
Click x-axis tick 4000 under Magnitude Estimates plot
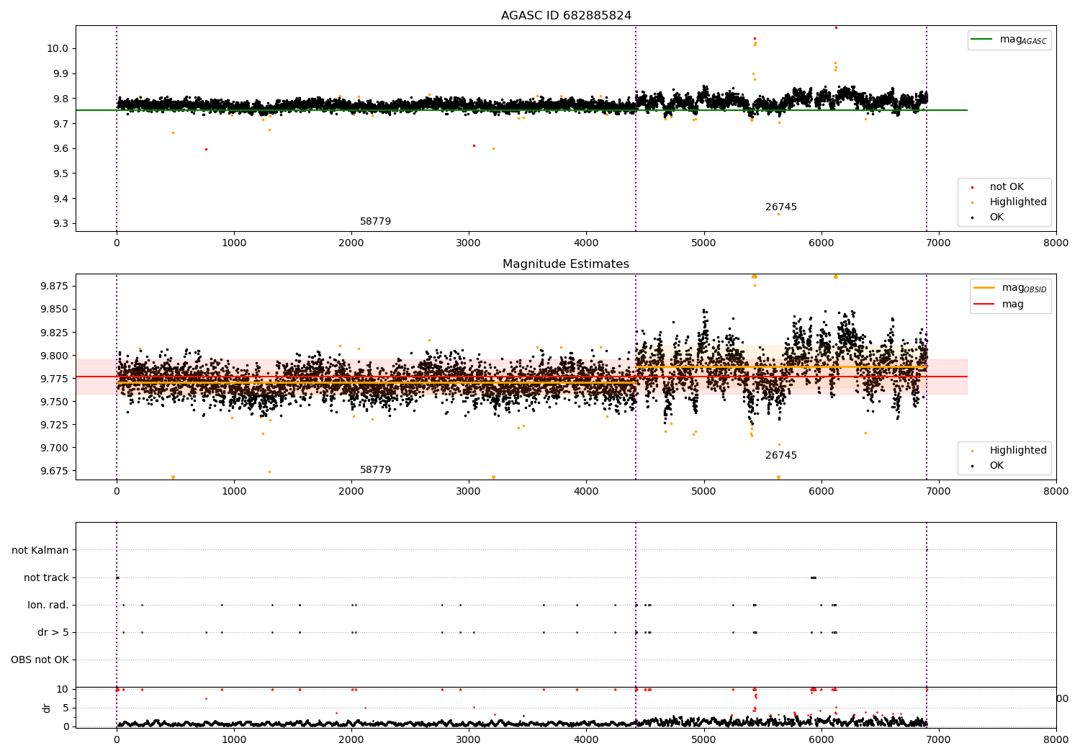(586, 491)
